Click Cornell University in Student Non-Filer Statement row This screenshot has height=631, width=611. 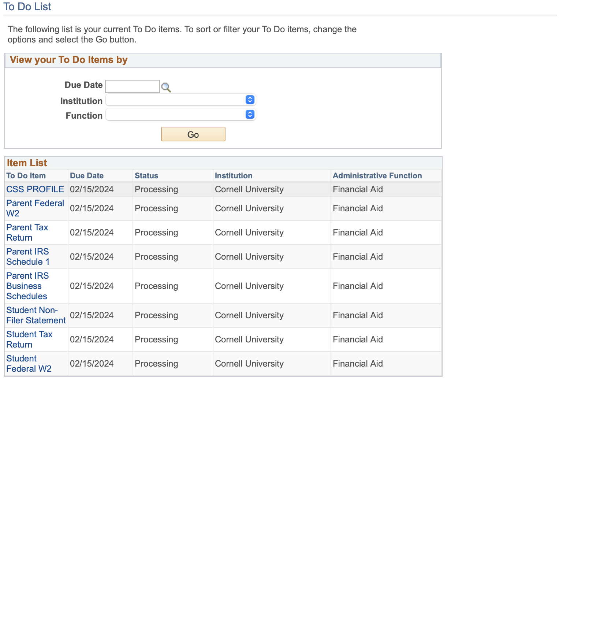pos(249,315)
